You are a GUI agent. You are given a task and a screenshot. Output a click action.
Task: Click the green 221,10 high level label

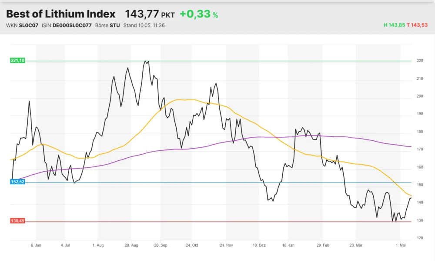(x=17, y=61)
